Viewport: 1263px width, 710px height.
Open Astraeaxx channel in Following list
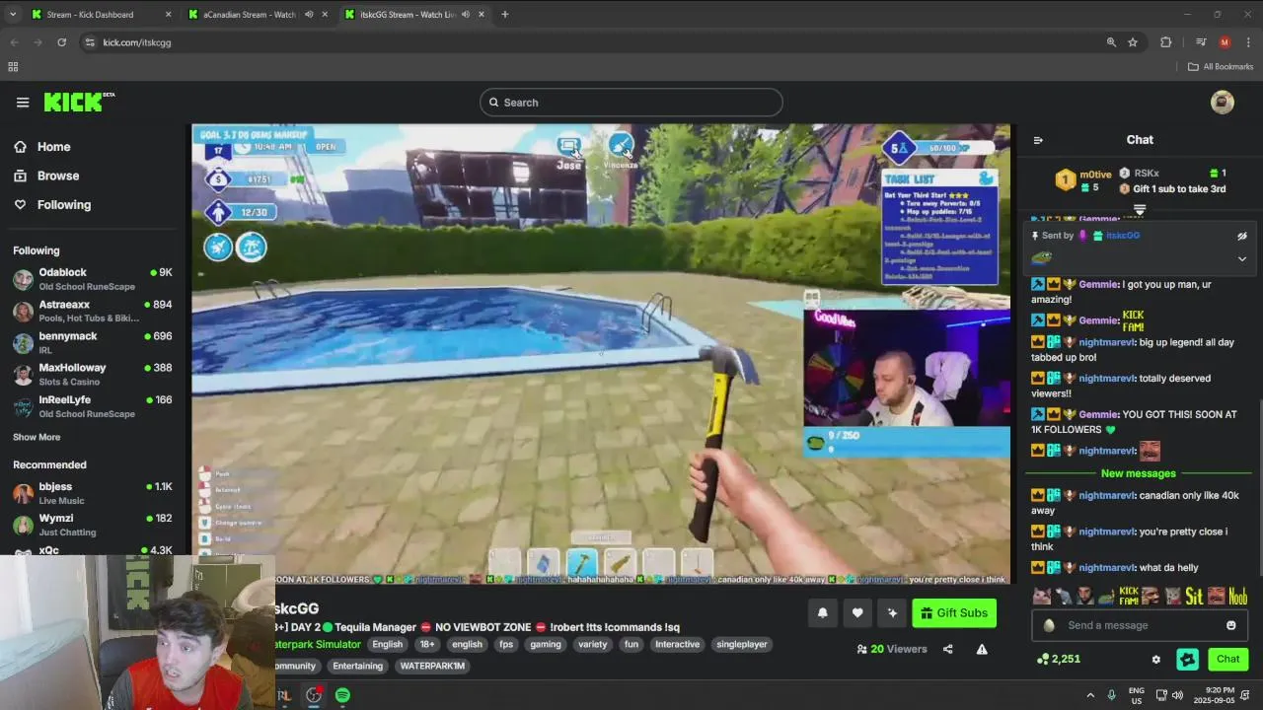point(93,311)
